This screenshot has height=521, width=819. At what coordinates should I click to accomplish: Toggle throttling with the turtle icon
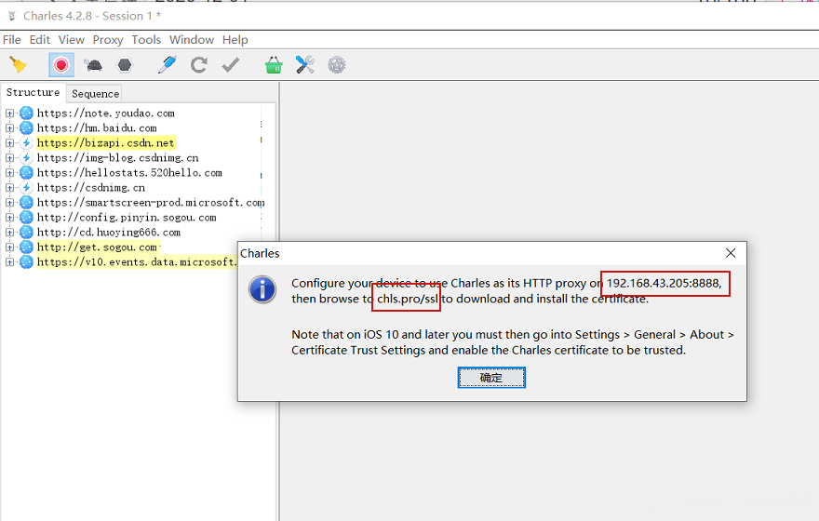tap(93, 65)
